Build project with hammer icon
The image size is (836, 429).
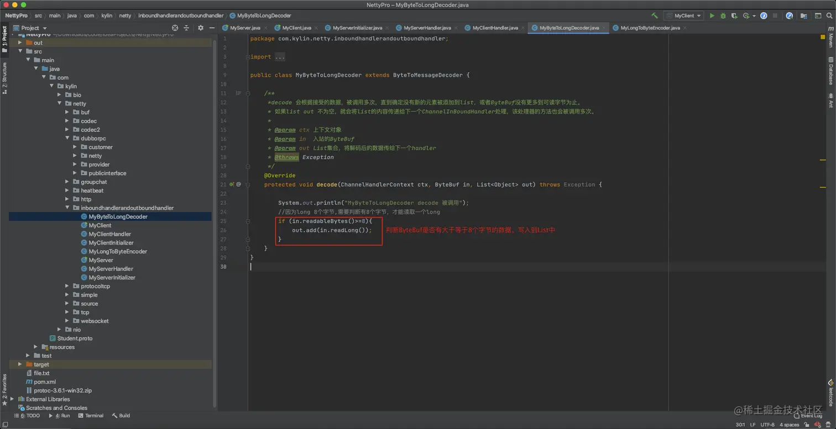[x=655, y=16]
